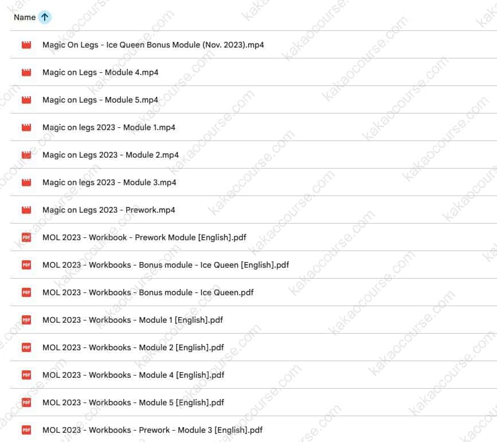Click the video icon next to Prework.mp4

pyautogui.click(x=26, y=210)
